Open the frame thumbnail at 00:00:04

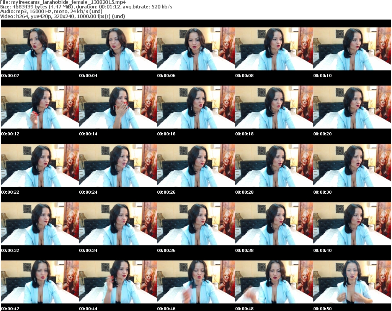click(x=118, y=49)
